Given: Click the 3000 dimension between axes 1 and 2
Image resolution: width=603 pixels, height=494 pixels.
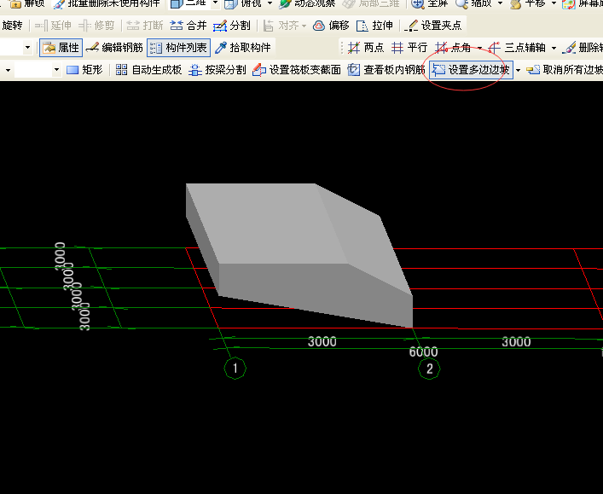Looking at the screenshot, I should pos(322,341).
